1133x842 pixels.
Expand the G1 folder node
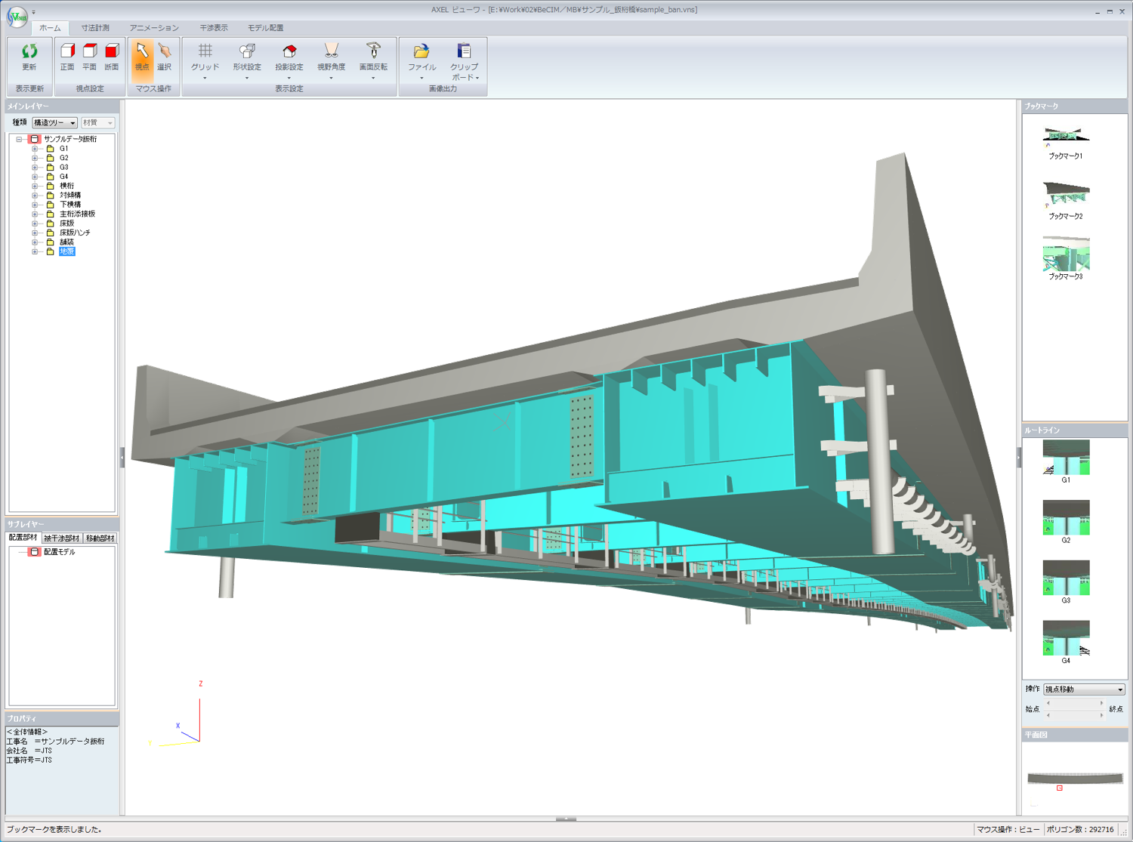pos(35,149)
